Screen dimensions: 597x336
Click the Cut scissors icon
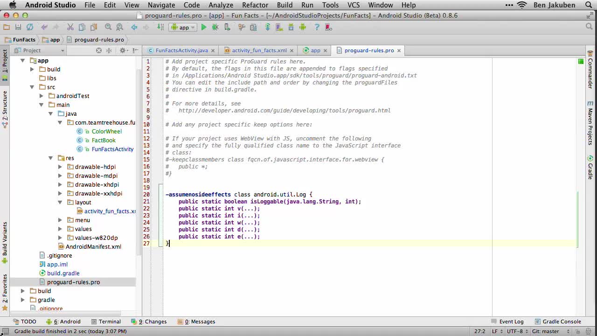click(x=70, y=27)
